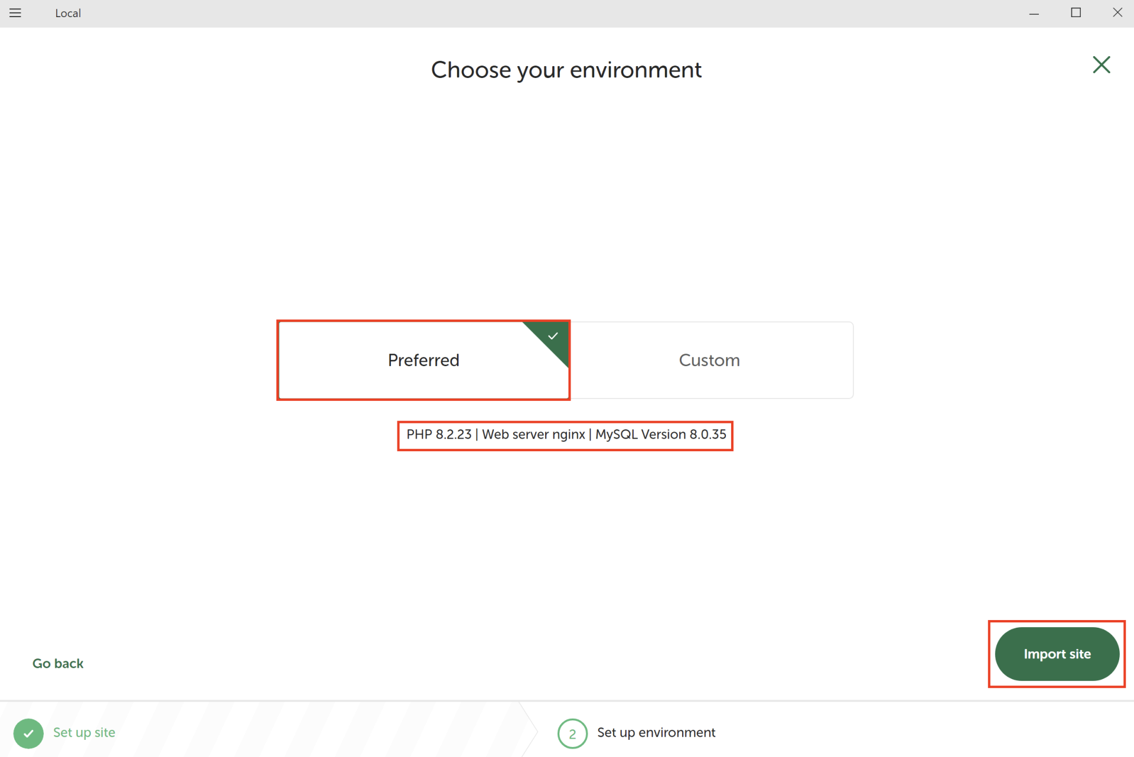Click the PHP and MySQL version summary text
Image resolution: width=1134 pixels, height=757 pixels.
pos(565,435)
